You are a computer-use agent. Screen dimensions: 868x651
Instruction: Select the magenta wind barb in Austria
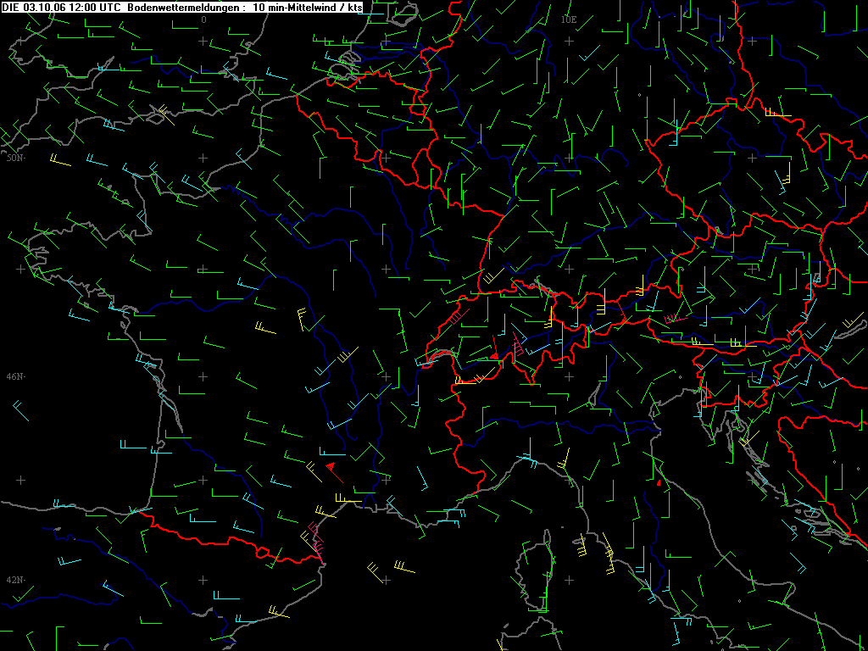[675, 319]
